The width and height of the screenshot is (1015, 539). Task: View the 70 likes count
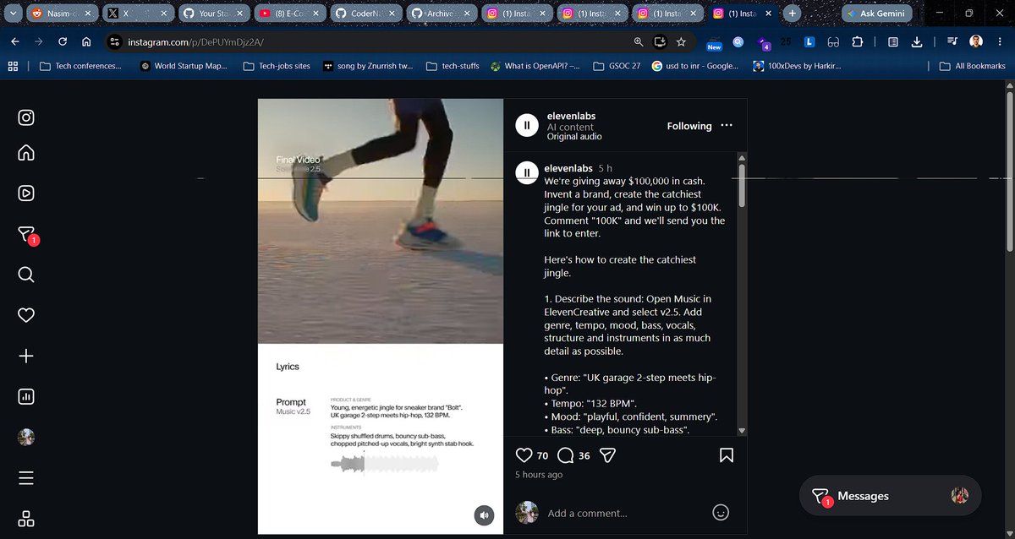(x=542, y=455)
